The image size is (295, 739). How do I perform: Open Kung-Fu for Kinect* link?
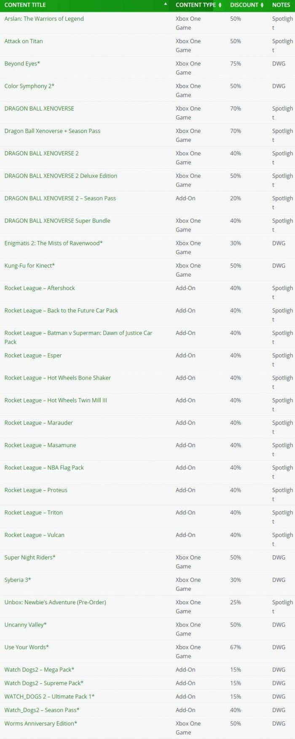[29, 266]
